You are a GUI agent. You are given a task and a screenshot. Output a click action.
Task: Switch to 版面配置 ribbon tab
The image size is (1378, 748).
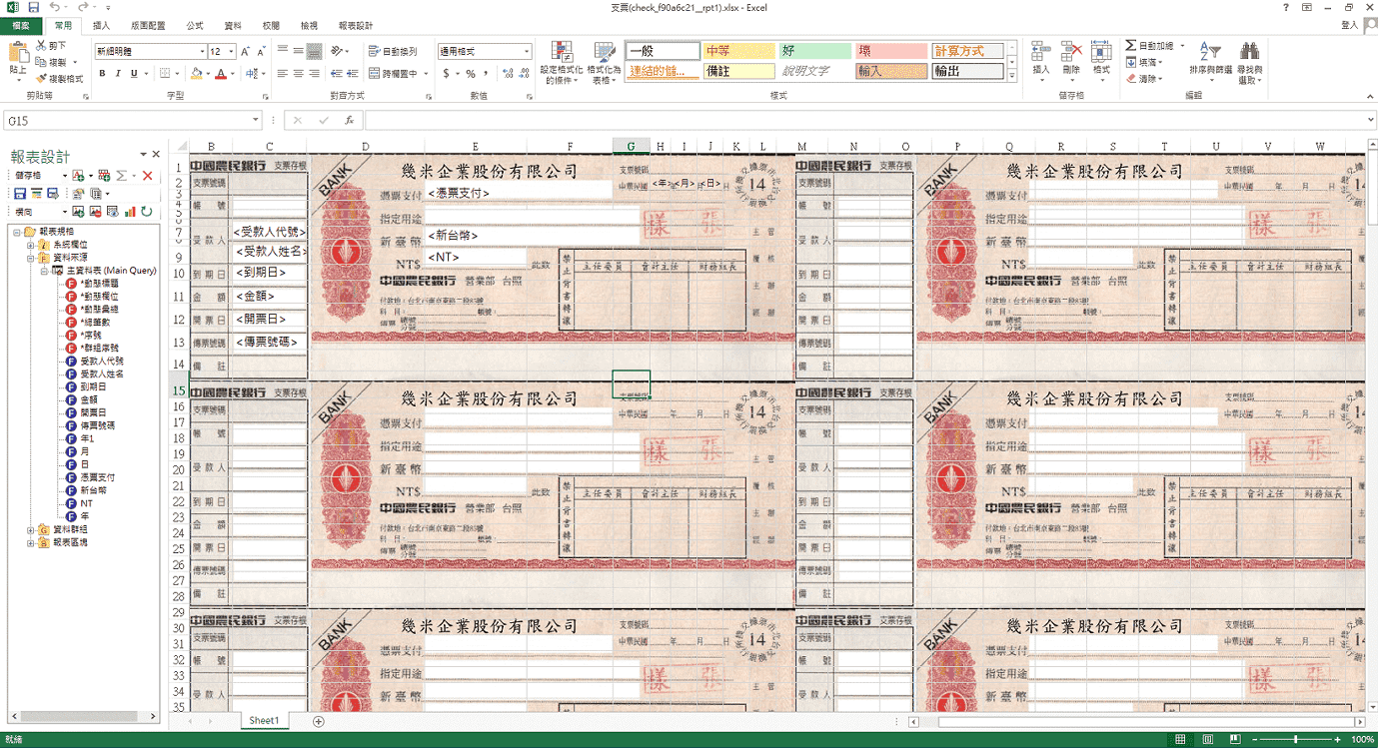149,25
